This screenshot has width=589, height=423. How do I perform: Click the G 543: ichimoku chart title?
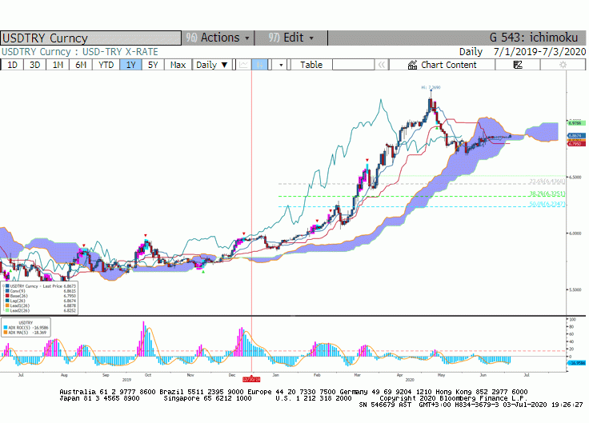pyautogui.click(x=534, y=38)
